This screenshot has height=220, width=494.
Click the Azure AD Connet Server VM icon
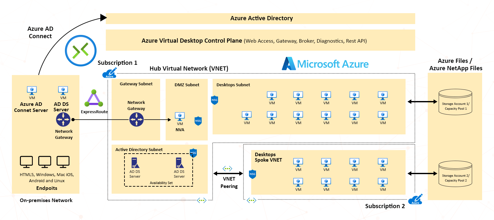32,90
